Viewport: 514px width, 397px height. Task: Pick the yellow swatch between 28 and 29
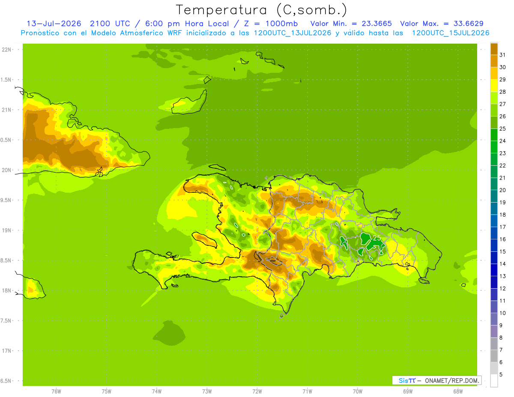[x=494, y=86]
